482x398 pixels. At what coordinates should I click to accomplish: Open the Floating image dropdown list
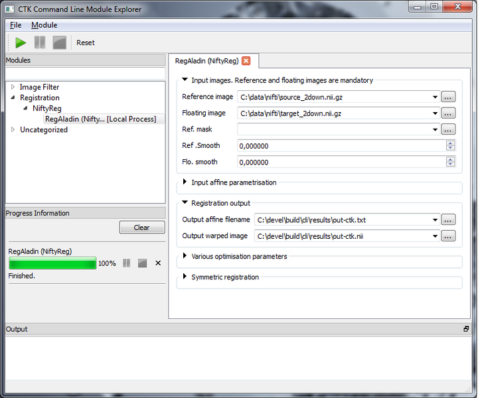click(x=435, y=113)
